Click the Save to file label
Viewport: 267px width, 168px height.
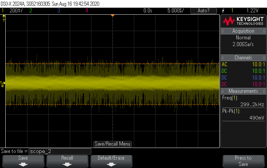pyautogui.click(x=14, y=151)
